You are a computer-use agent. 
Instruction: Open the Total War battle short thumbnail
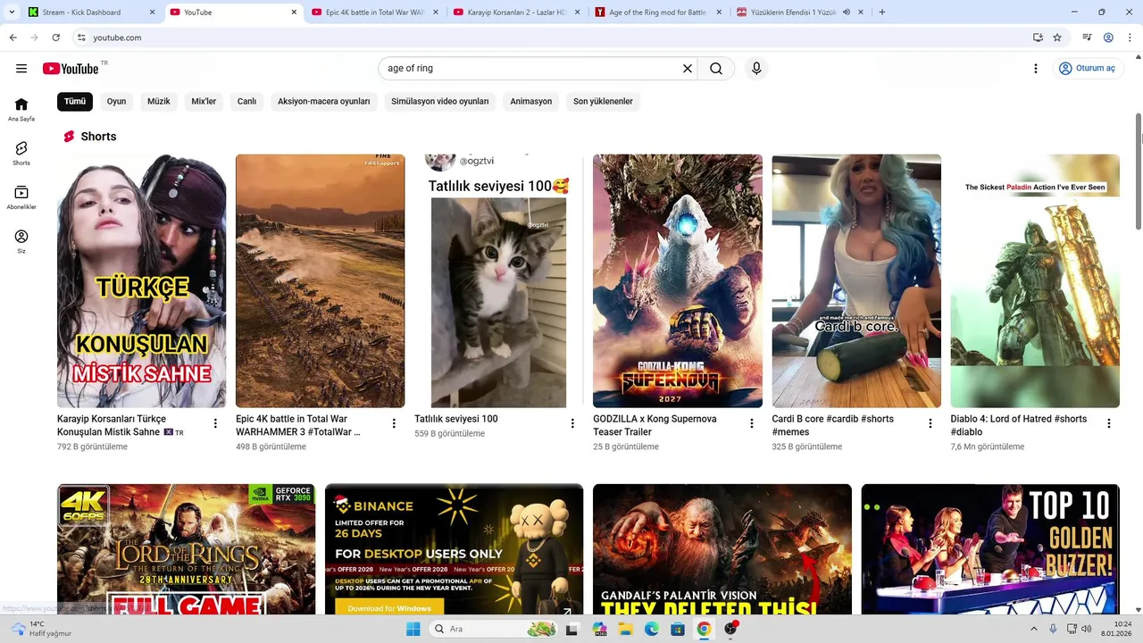320,280
